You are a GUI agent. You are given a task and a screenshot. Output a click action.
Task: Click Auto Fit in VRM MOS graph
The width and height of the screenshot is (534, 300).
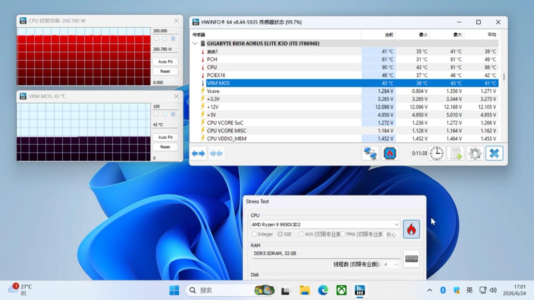pyautogui.click(x=165, y=137)
